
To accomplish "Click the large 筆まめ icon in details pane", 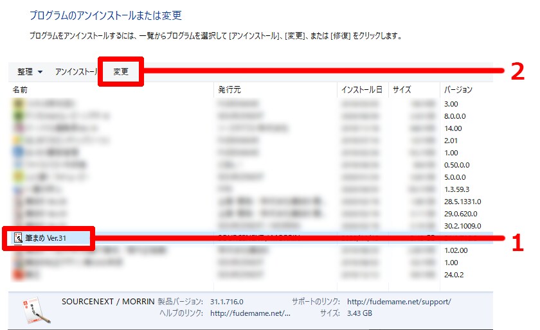I will click(36, 309).
